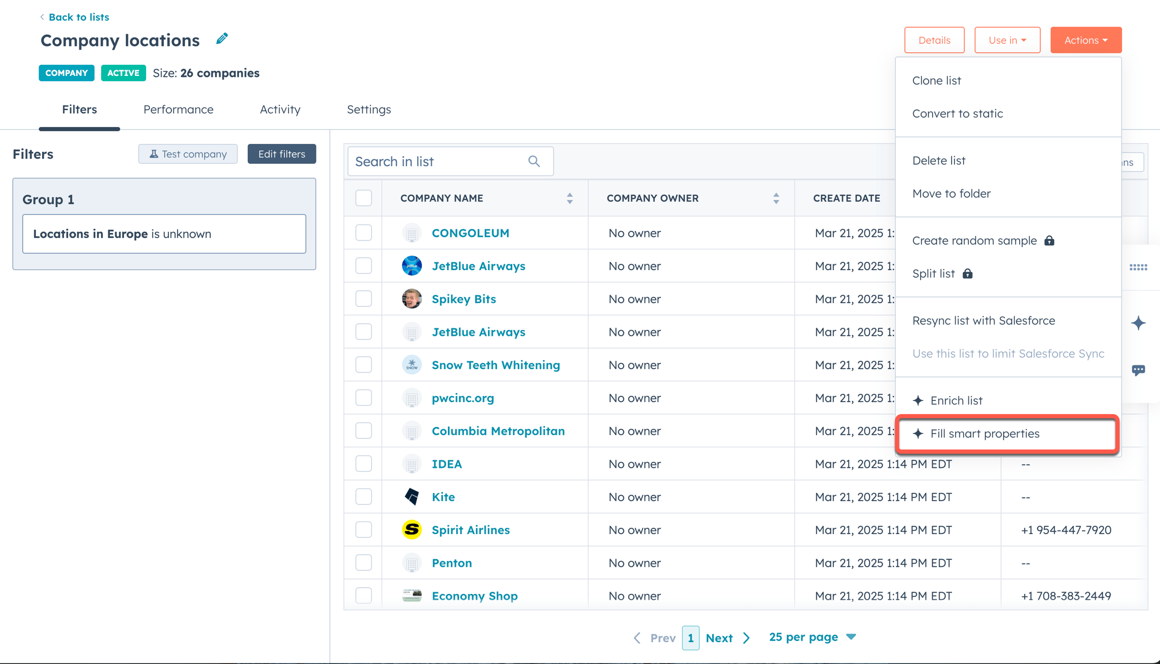Screen dimensions: 1160x664
Task: Choose Fill smart properties menu option
Action: [984, 433]
